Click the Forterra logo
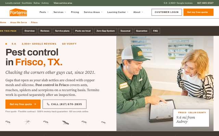The width and height of the screenshot is (219, 136). [18, 12]
